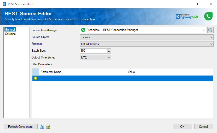
Task: Click the green phone Freshdesk logo in the header
Action: (x=208, y=16)
